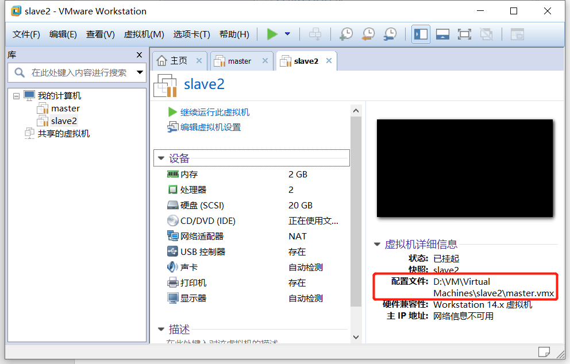The height and width of the screenshot is (364, 570).
Task: Open the 虚拟机(M) menu
Action: (x=144, y=34)
